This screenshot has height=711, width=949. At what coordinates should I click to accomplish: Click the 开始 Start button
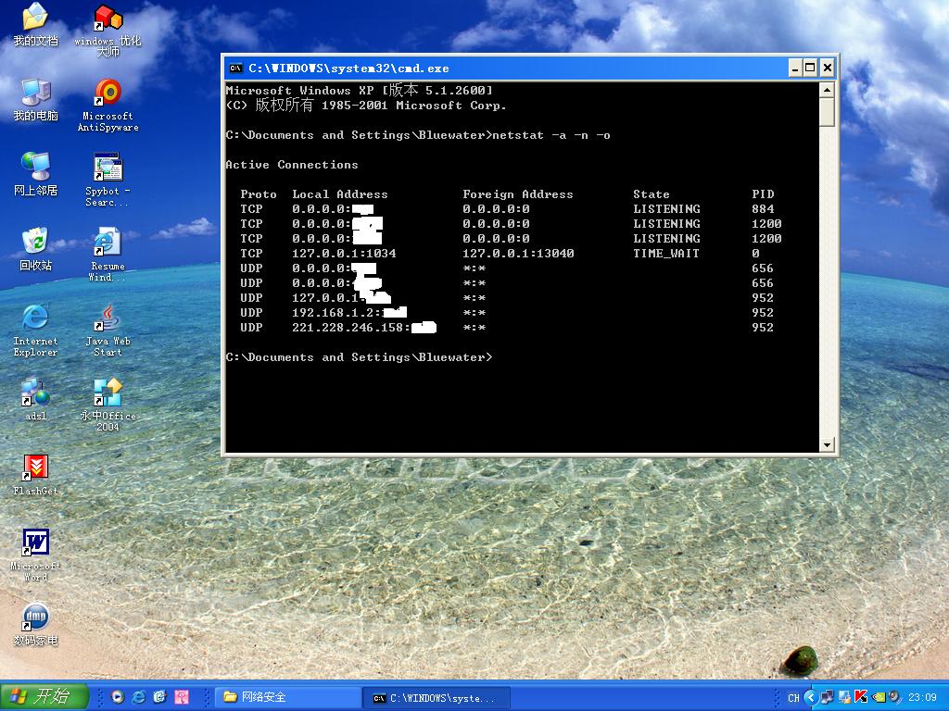44,697
